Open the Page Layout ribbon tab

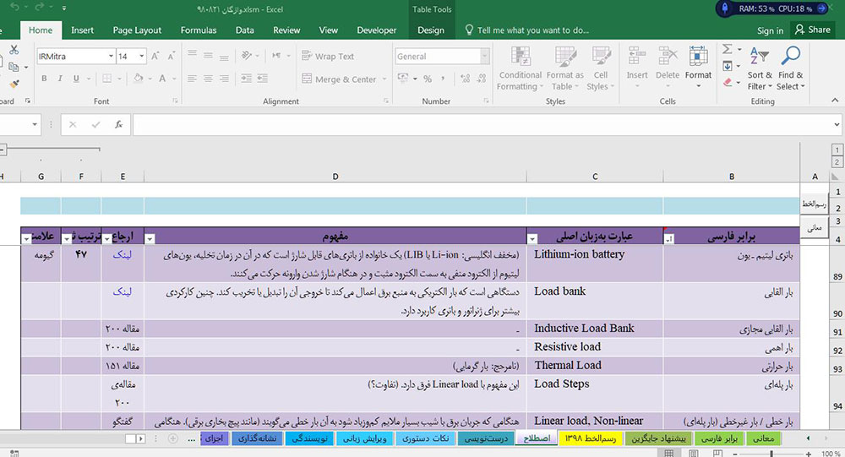137,30
